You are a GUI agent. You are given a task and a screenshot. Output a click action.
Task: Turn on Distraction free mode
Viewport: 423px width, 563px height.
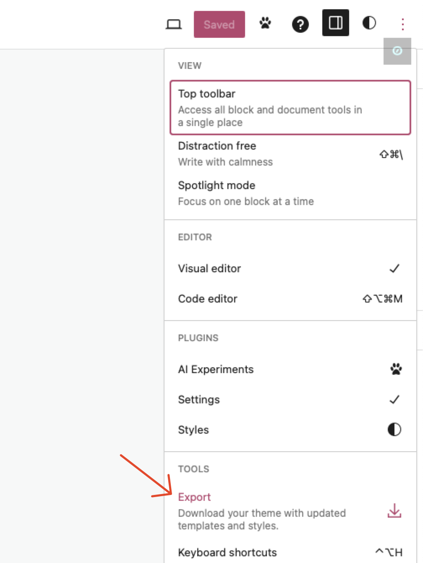point(290,154)
